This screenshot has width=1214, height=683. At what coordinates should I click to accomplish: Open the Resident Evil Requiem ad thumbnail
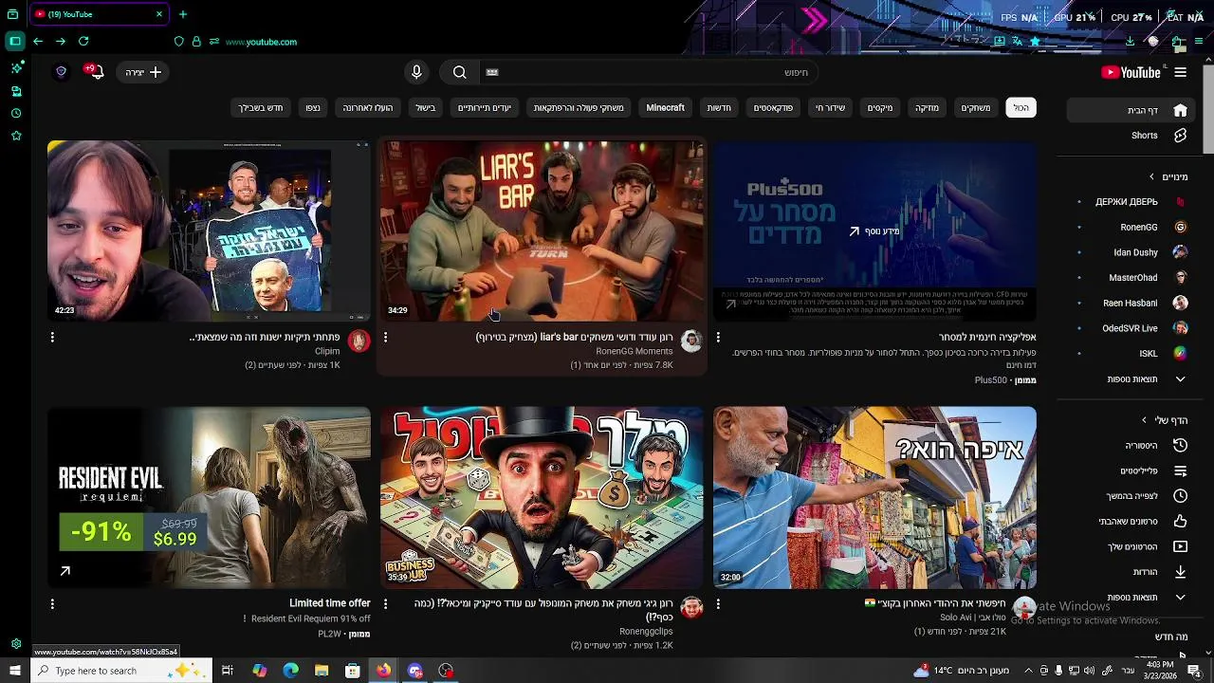209,497
